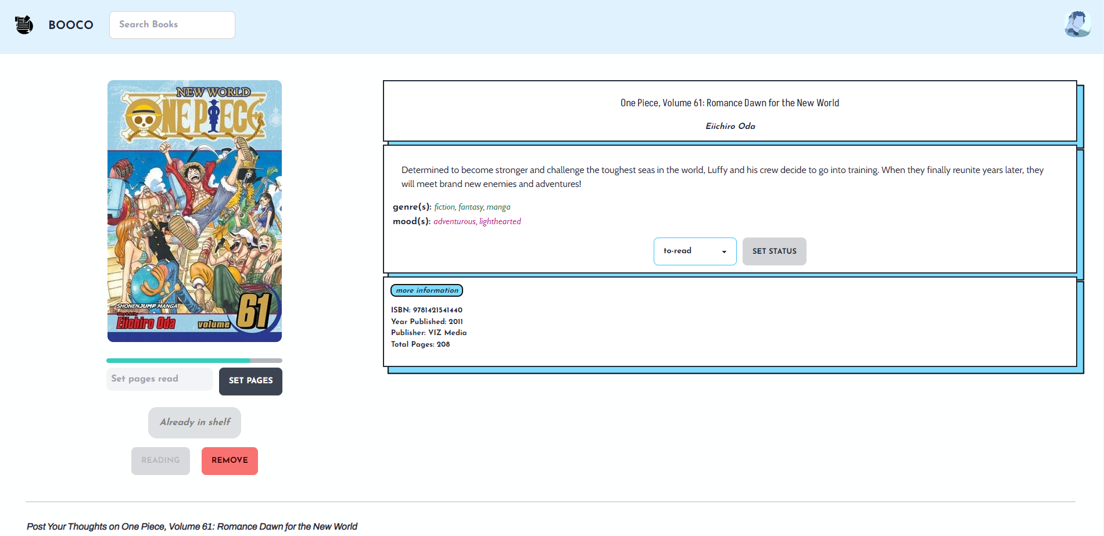Click the SET PAGES button
Viewport: 1104px width, 536px height.
point(250,381)
